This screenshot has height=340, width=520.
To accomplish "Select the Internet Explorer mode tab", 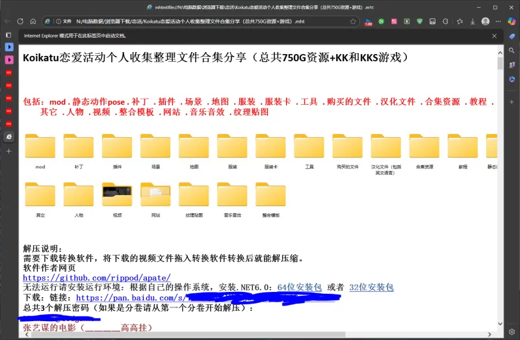I will point(9,137).
